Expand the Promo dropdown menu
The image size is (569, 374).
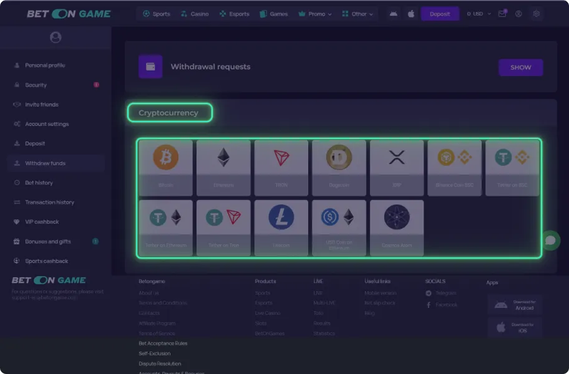point(316,14)
